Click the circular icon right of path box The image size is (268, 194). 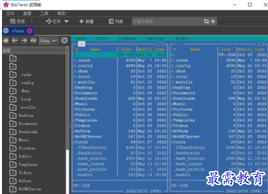pyautogui.click(x=64, y=41)
